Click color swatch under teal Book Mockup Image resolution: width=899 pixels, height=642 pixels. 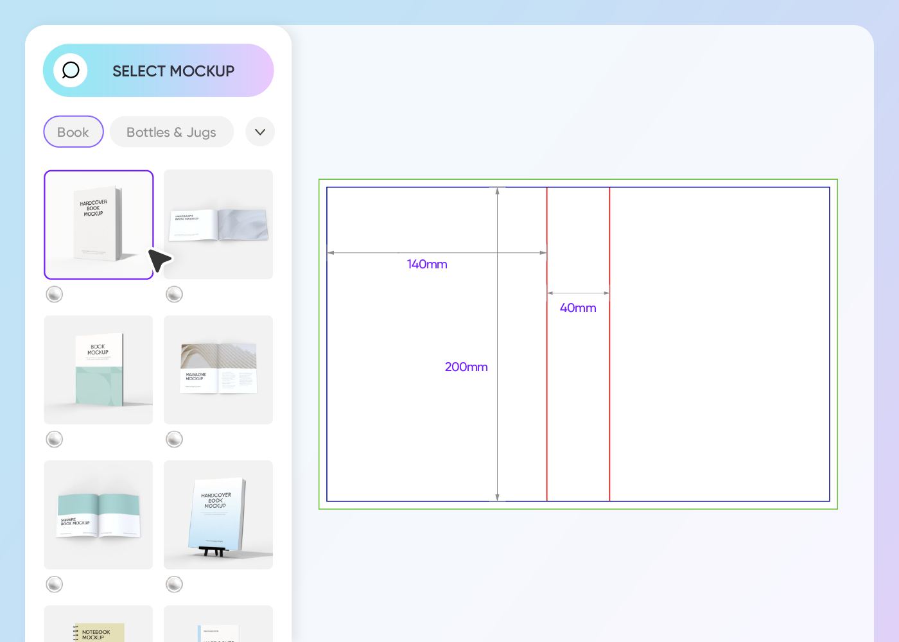coord(55,439)
